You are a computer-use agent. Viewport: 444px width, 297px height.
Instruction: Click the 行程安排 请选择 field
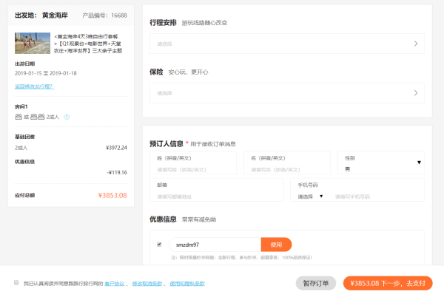(x=287, y=44)
